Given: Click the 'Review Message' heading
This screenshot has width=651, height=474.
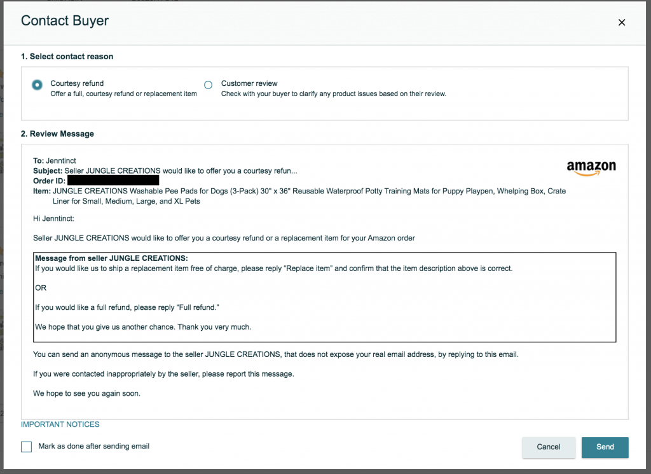Looking at the screenshot, I should (x=58, y=134).
